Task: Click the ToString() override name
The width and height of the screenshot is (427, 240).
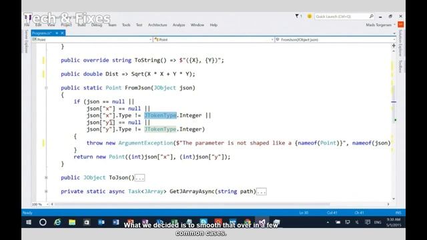Action: point(150,60)
